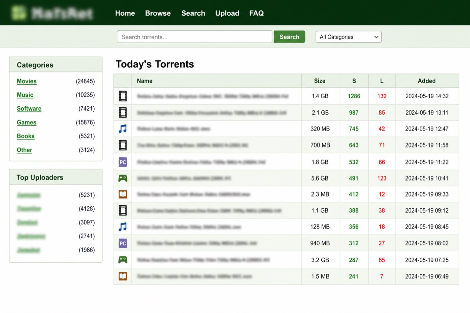Click the Movies count '(24845)'
The image size is (470, 313).
click(x=85, y=81)
